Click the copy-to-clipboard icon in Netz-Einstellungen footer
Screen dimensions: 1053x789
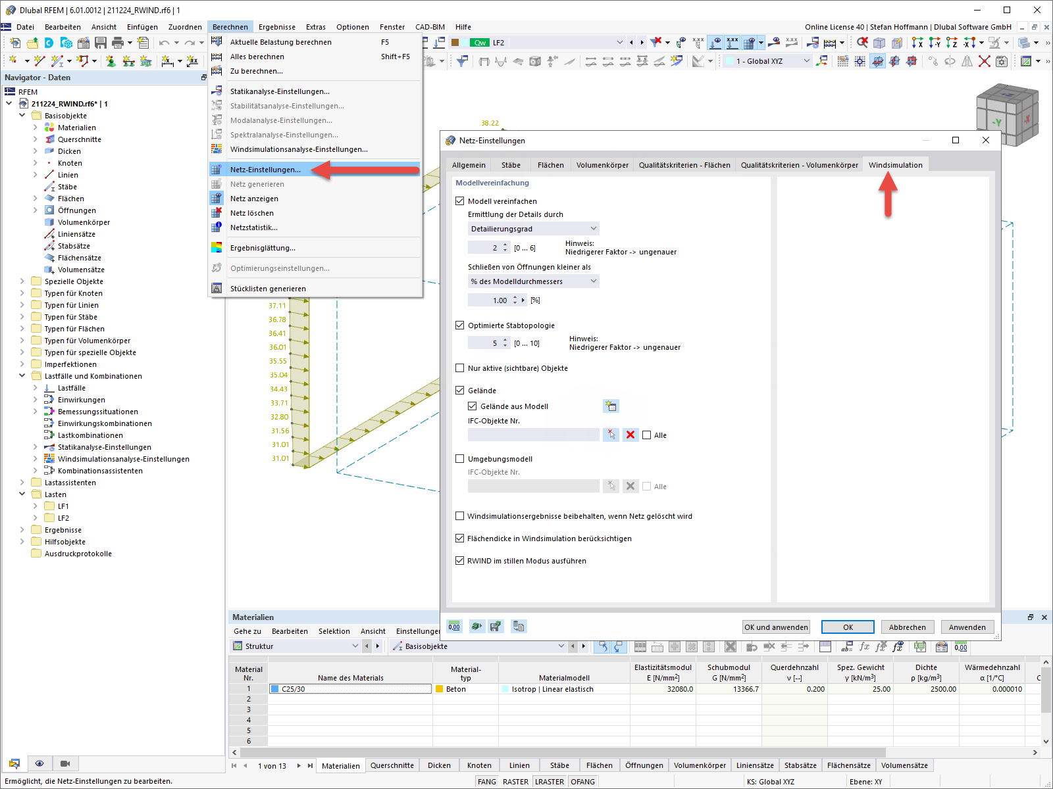[519, 626]
